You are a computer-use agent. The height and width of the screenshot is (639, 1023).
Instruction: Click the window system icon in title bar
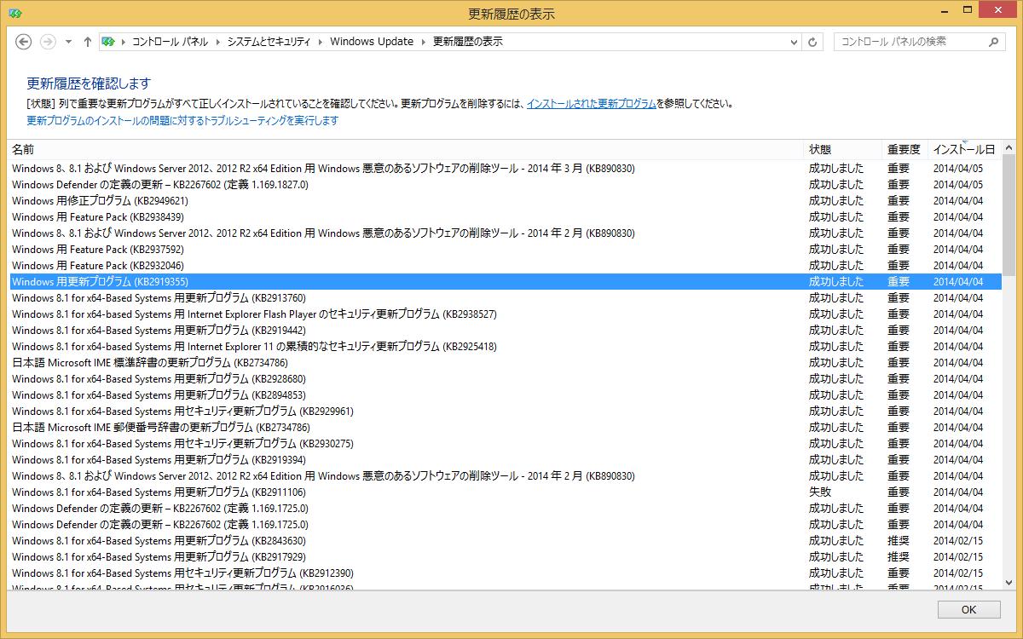coord(14,13)
